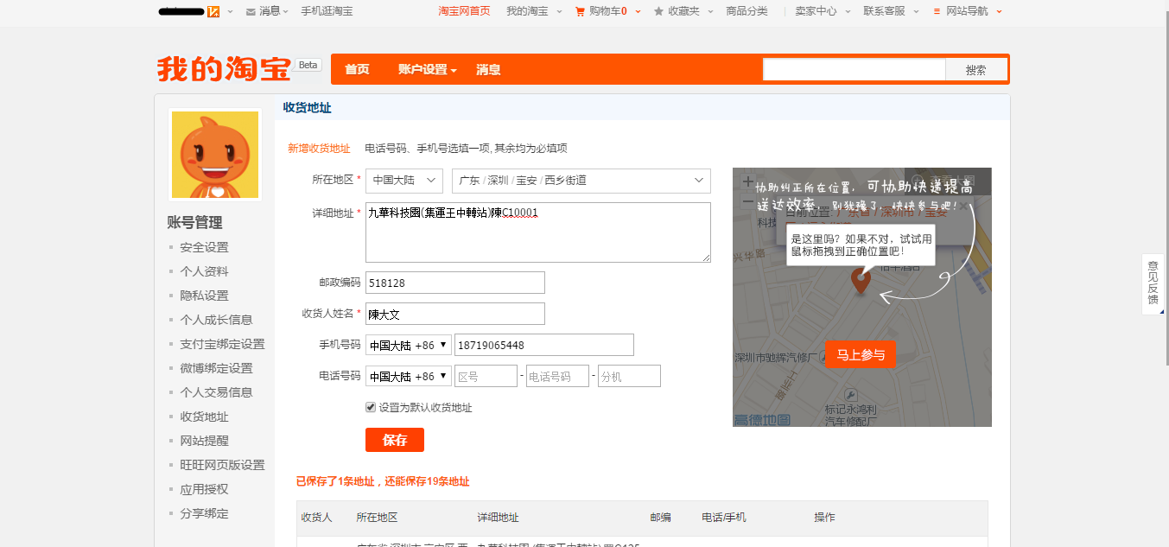The image size is (1169, 547).
Task: Open 手机逛淘宝 link
Action: pos(327,11)
